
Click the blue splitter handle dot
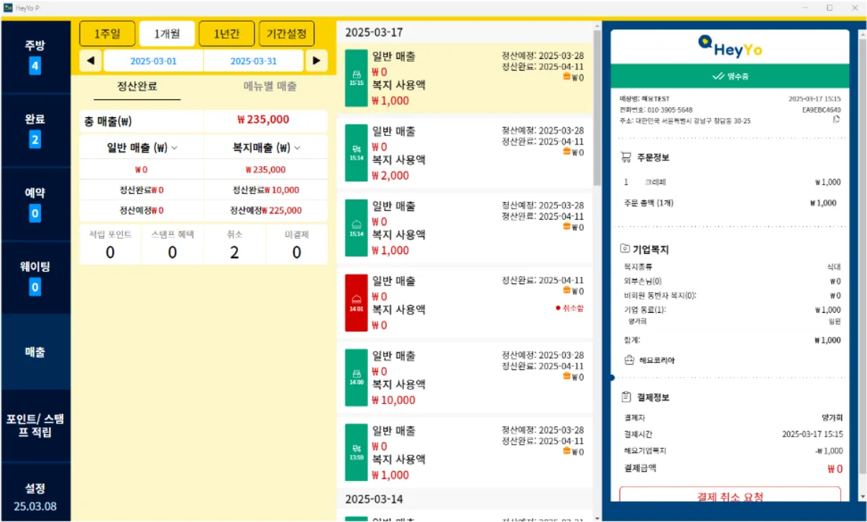pyautogui.click(x=612, y=376)
